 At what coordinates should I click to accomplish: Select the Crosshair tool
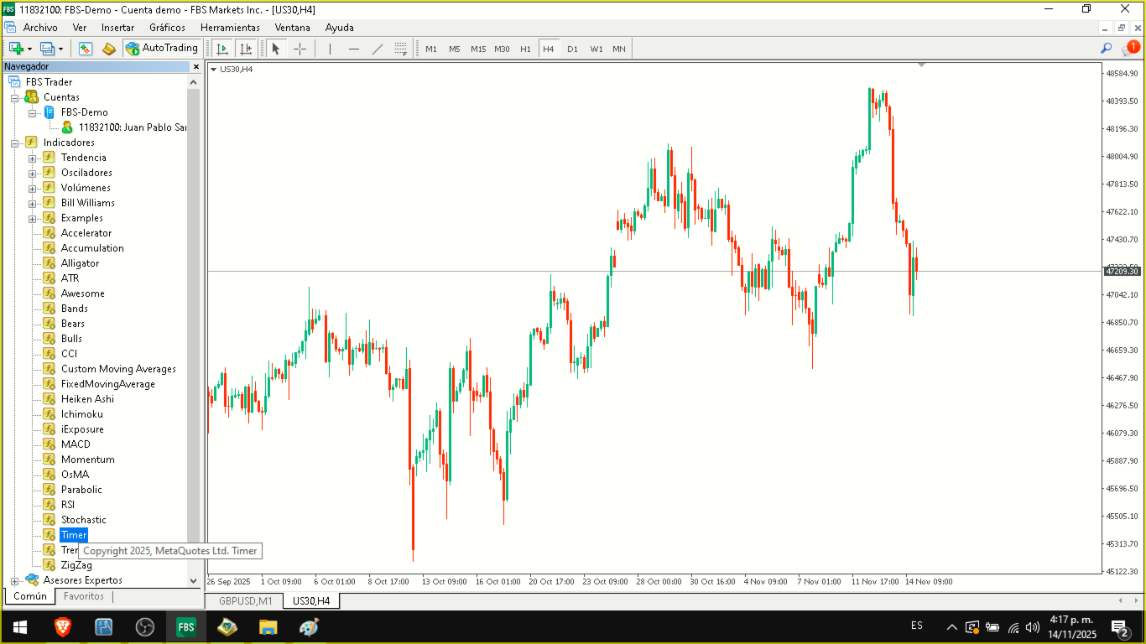click(300, 49)
